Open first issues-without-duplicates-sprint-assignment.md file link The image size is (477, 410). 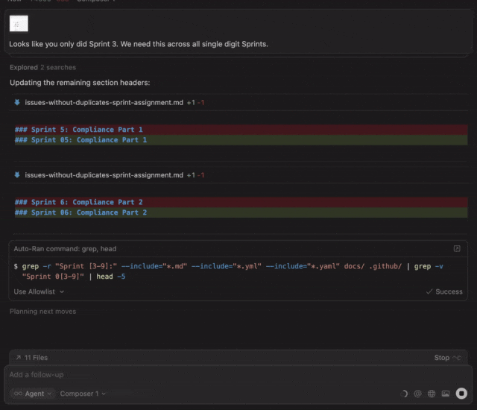click(104, 102)
